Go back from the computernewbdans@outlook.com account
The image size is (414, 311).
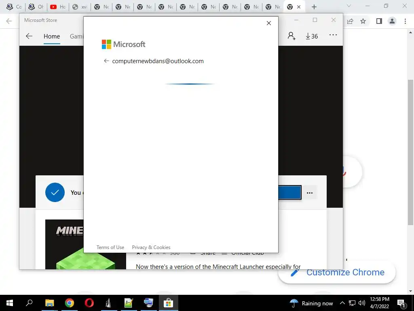pos(106,61)
